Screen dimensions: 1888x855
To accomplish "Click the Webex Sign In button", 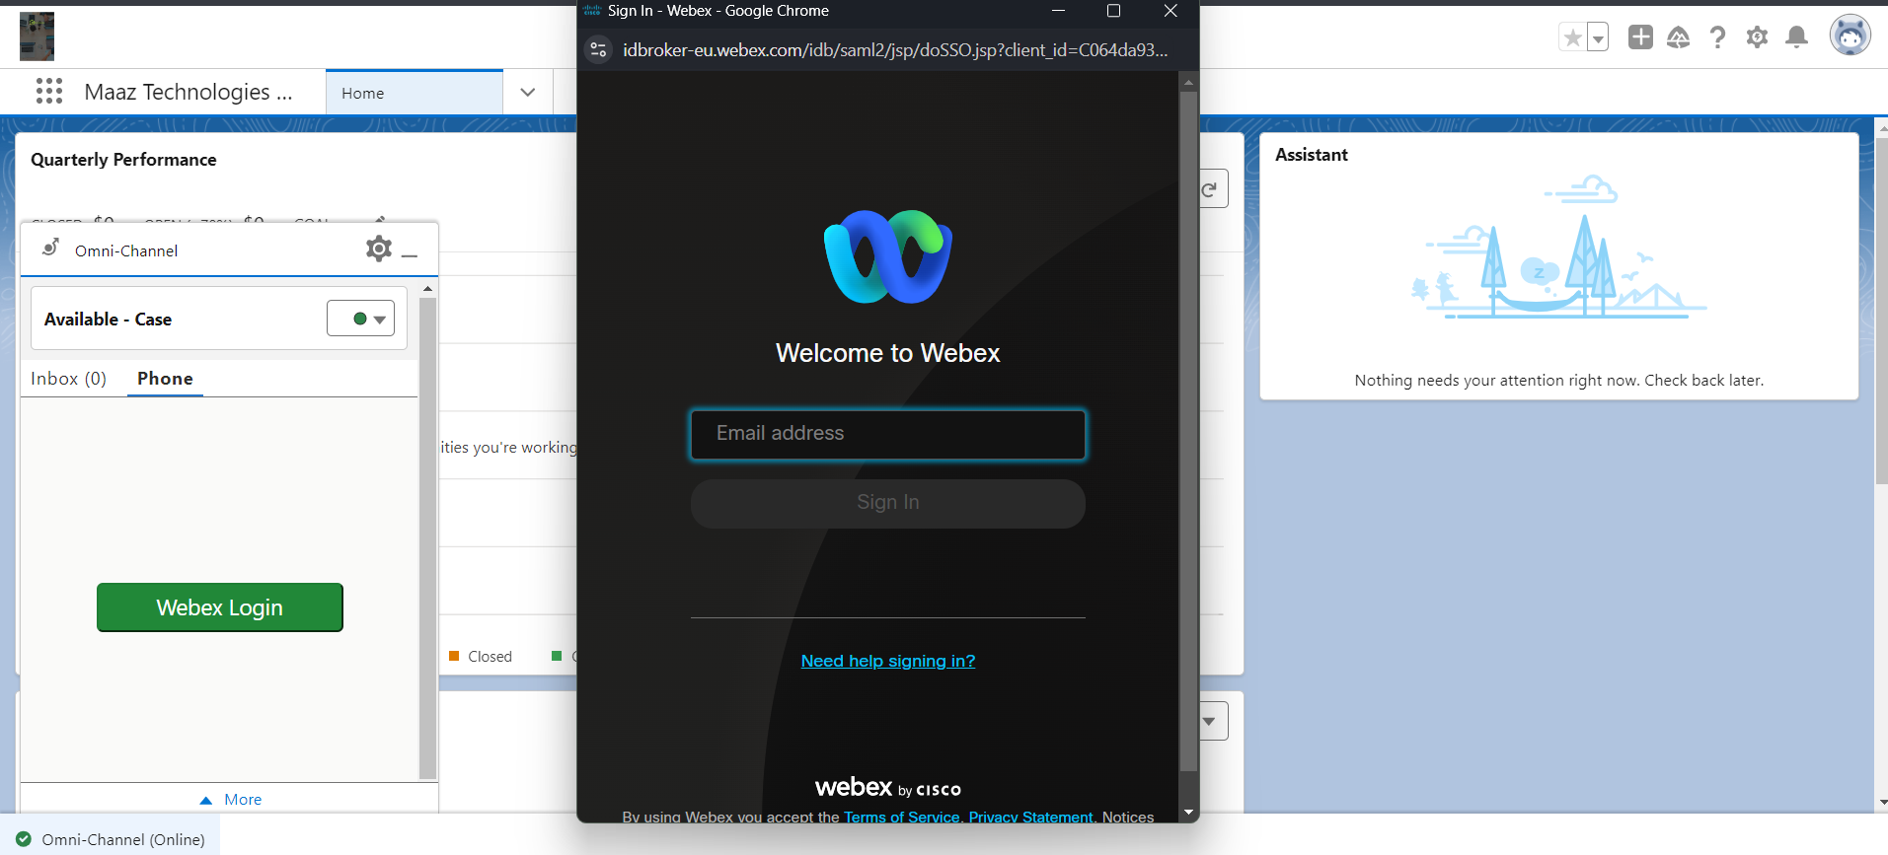I will pyautogui.click(x=888, y=503).
